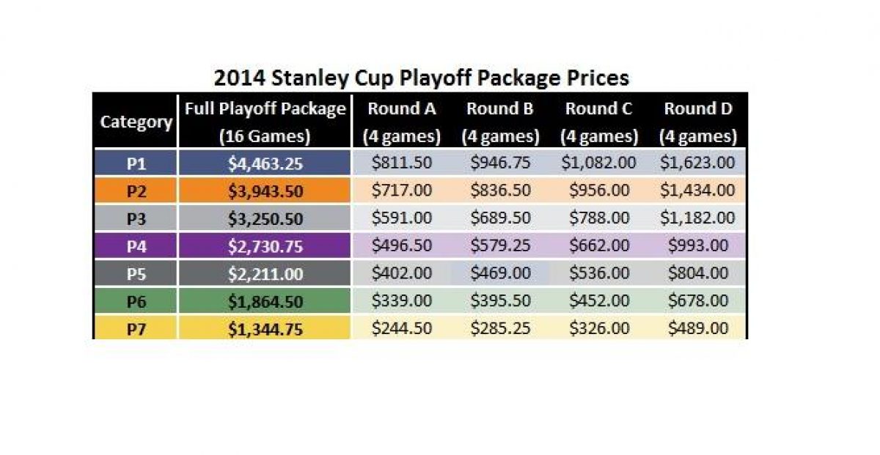Click the green P6 category cell
This screenshot has width=880, height=455.
point(136,300)
